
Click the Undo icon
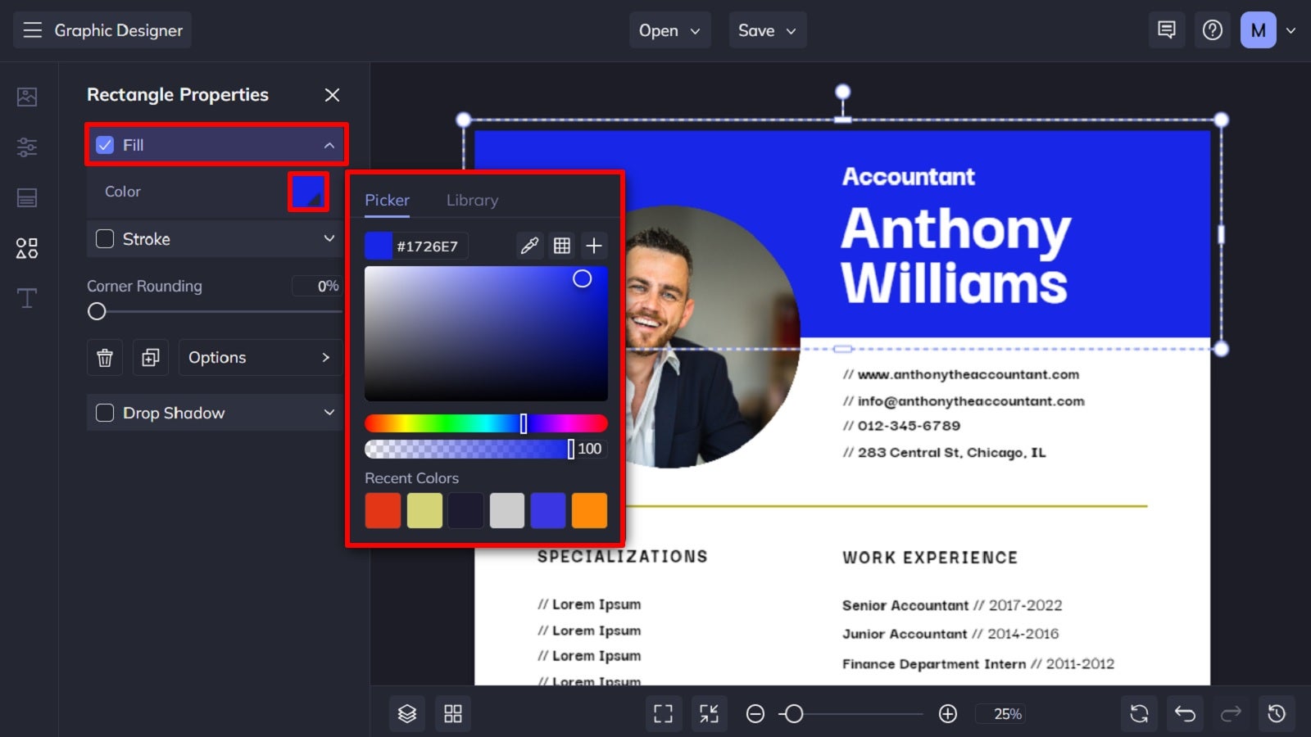1185,713
